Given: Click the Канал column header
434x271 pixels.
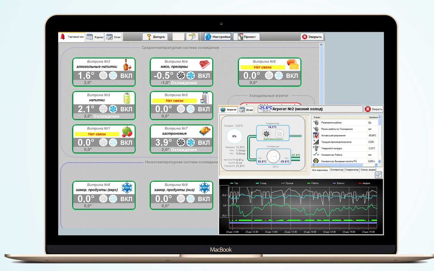Looking at the screenshot, I should click(x=339, y=117).
